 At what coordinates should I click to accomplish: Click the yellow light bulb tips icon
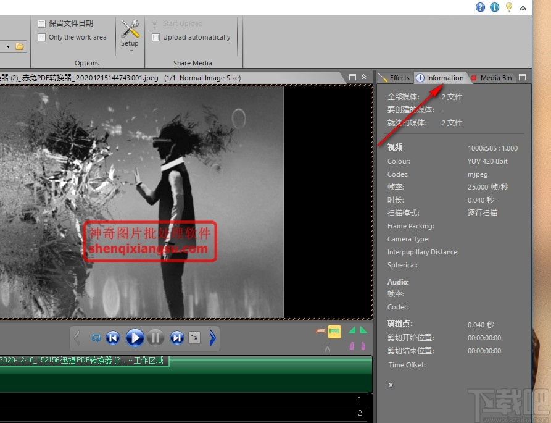tap(509, 7)
